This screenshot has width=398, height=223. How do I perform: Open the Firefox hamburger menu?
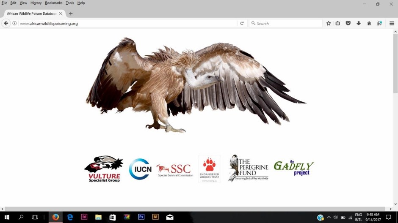392,24
